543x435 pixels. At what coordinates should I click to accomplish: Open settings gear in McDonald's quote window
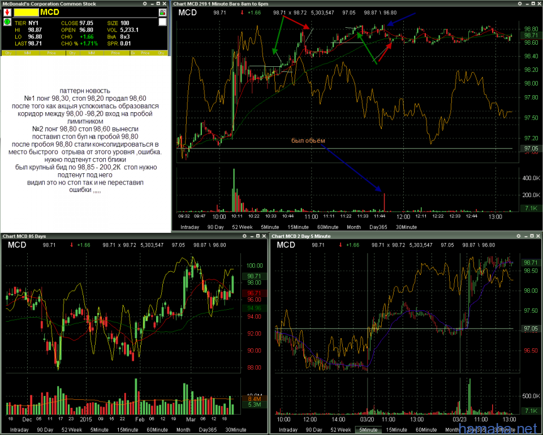(145, 3)
